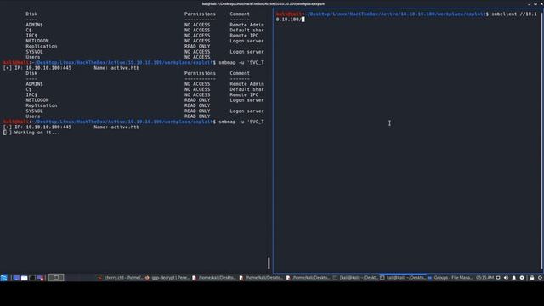Click the logout power icon in panel
544x306 pixels.
point(540,278)
